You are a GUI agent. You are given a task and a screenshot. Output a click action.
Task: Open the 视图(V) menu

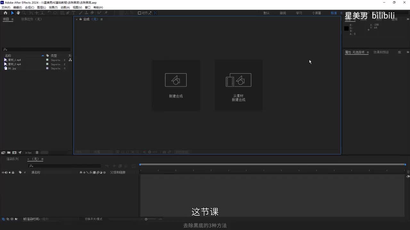(x=77, y=7)
